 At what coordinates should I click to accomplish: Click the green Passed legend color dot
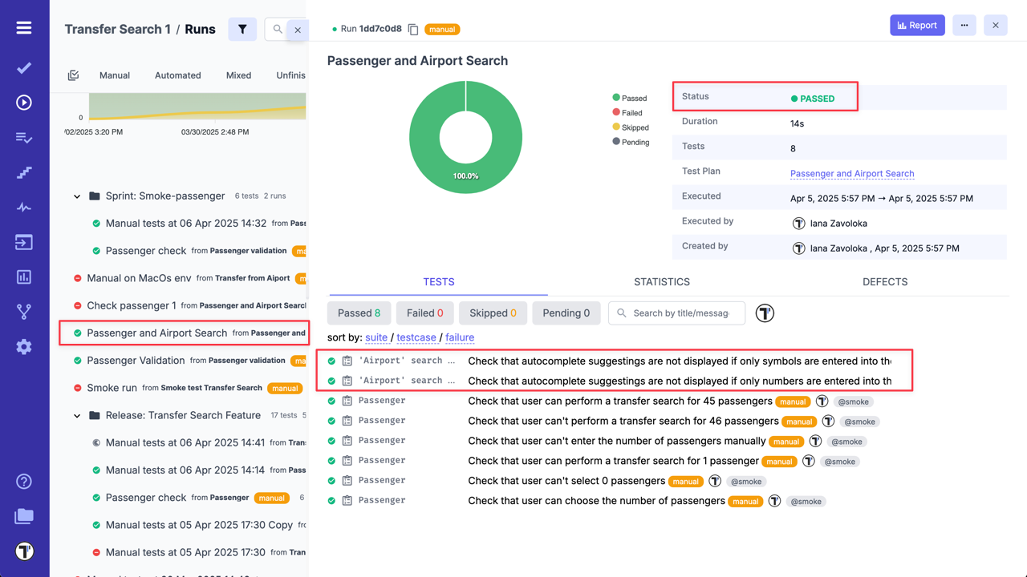(x=616, y=98)
